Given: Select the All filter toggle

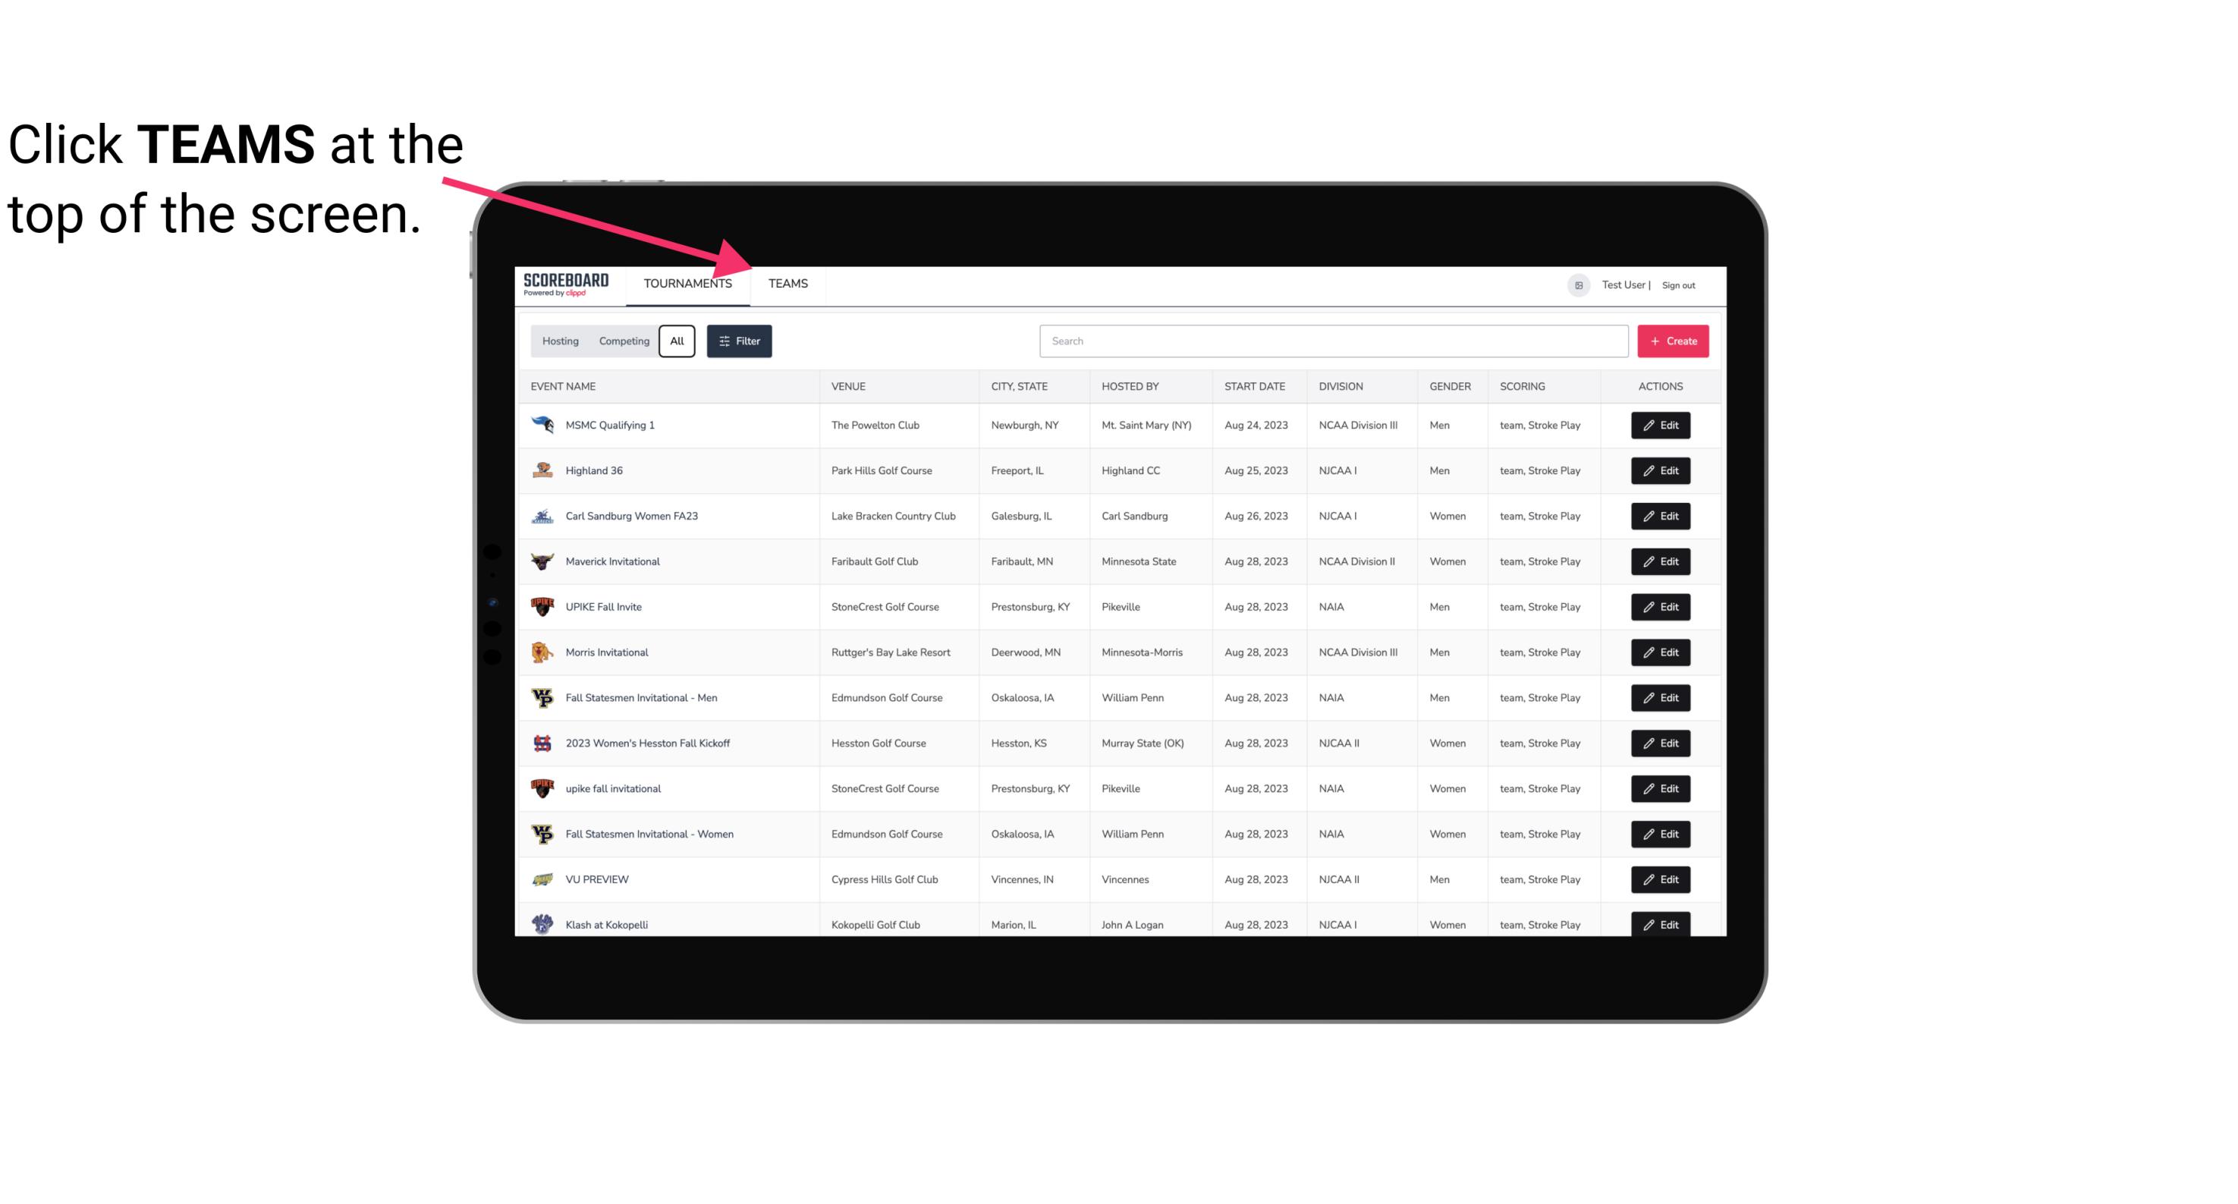Looking at the screenshot, I should 677,341.
